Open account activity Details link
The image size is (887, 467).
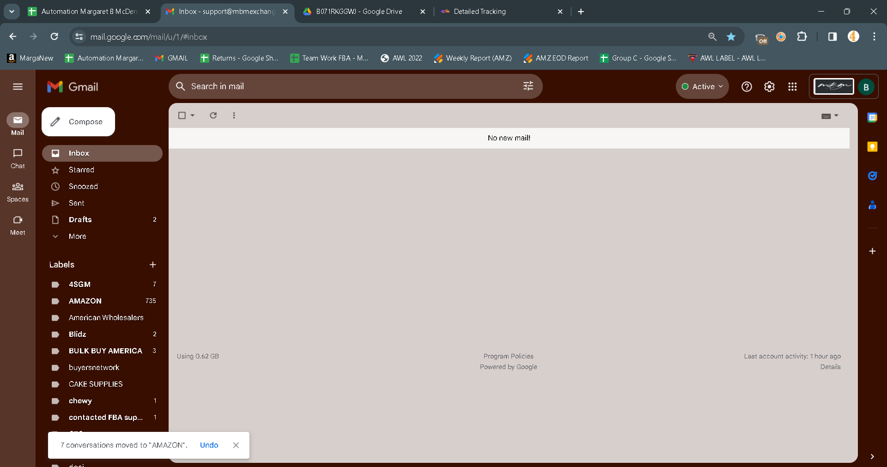[x=830, y=367]
